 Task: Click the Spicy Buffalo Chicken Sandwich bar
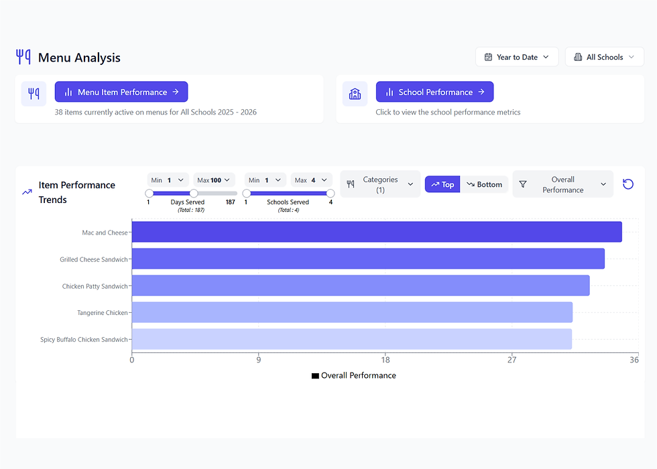[352, 339]
